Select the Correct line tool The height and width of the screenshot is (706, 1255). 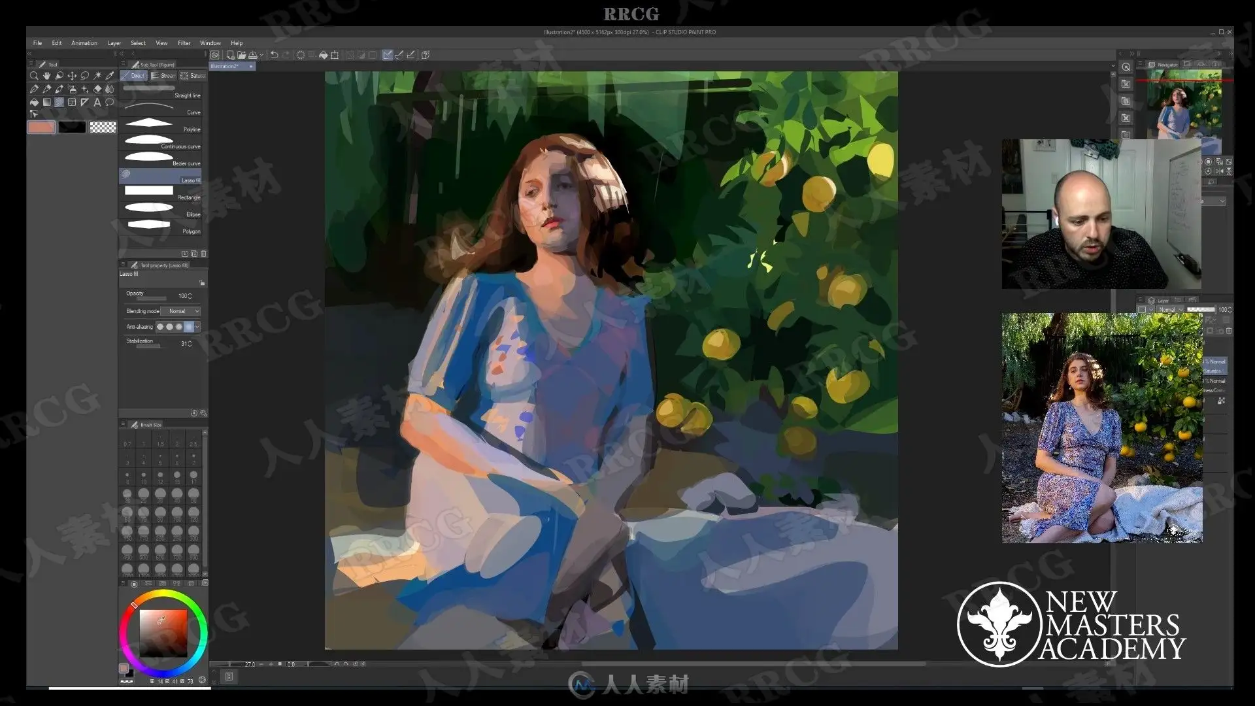point(34,114)
